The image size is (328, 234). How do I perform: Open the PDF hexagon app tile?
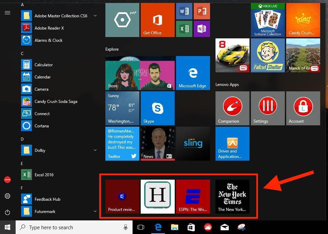click(122, 20)
